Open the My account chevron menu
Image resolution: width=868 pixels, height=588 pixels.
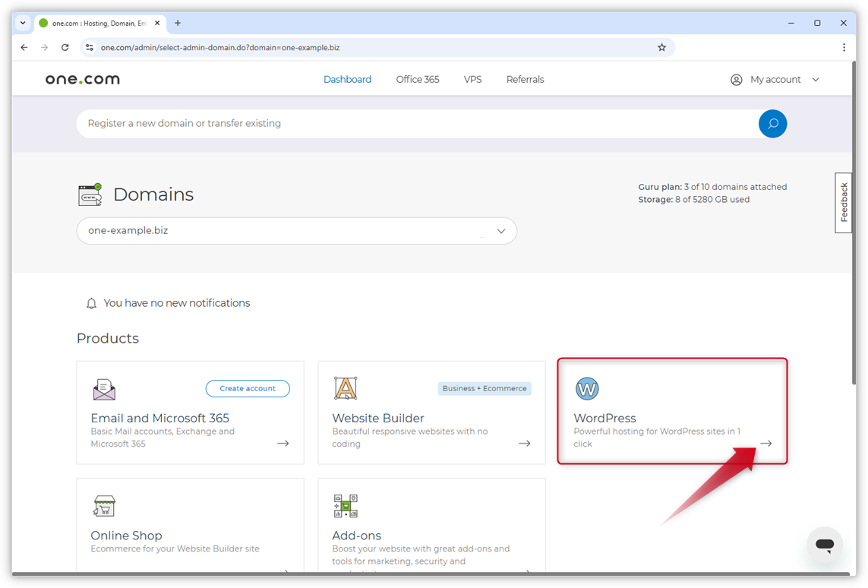[x=816, y=79]
